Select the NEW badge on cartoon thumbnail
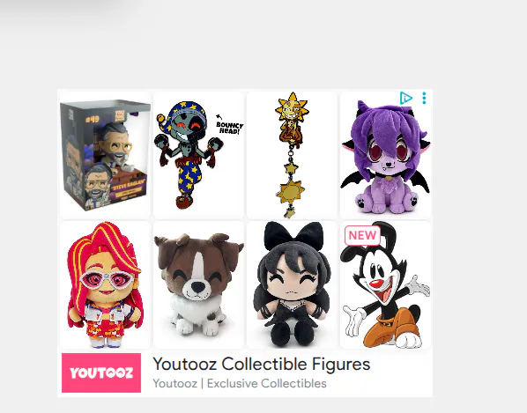Image resolution: width=527 pixels, height=413 pixels. point(362,235)
